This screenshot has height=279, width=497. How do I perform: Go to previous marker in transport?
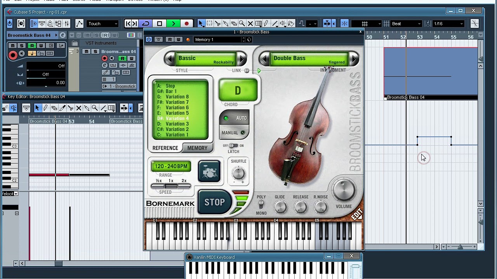click(128, 24)
